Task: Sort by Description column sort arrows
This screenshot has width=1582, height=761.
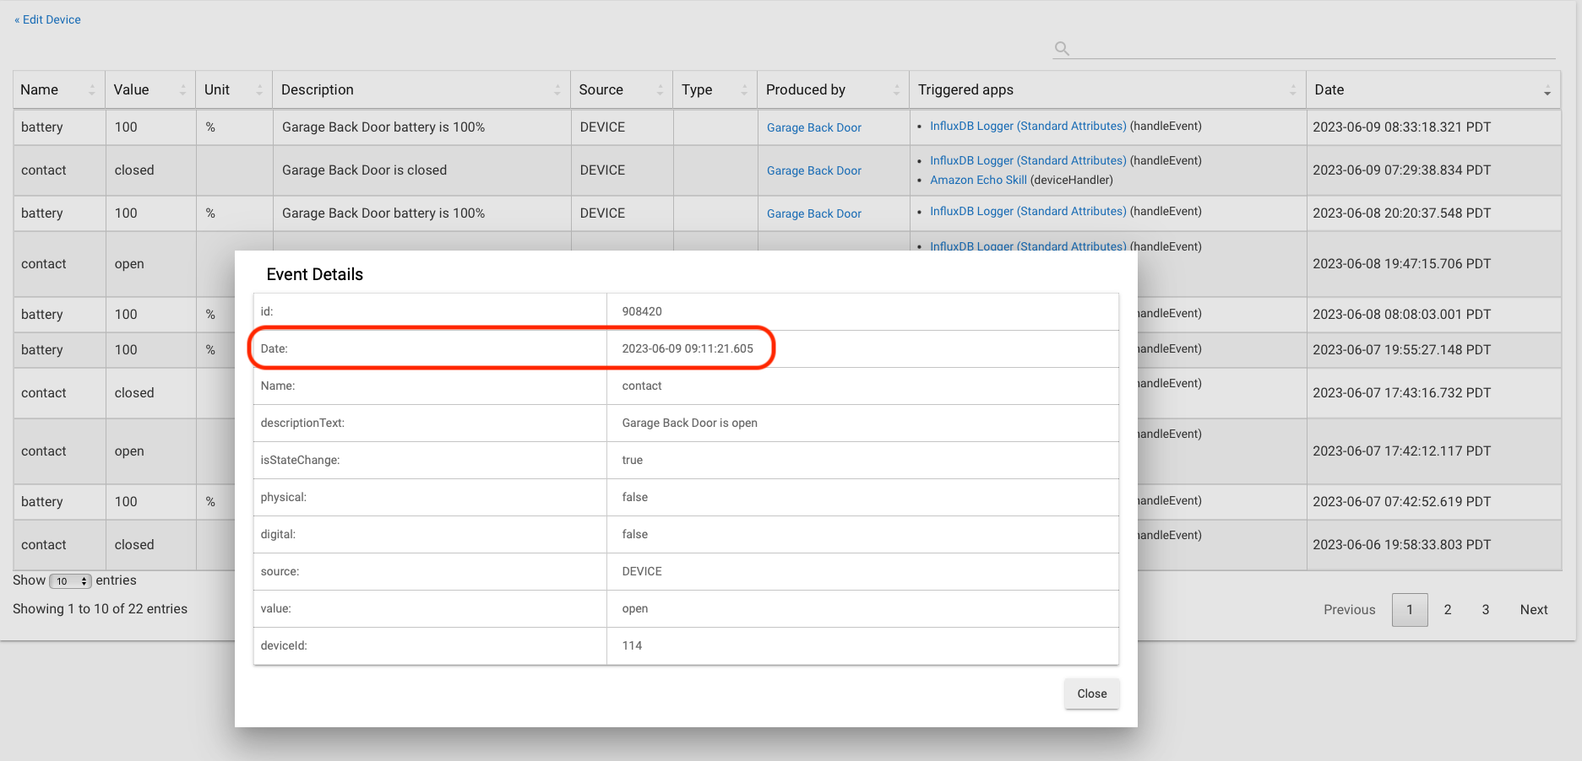Action: pyautogui.click(x=557, y=90)
